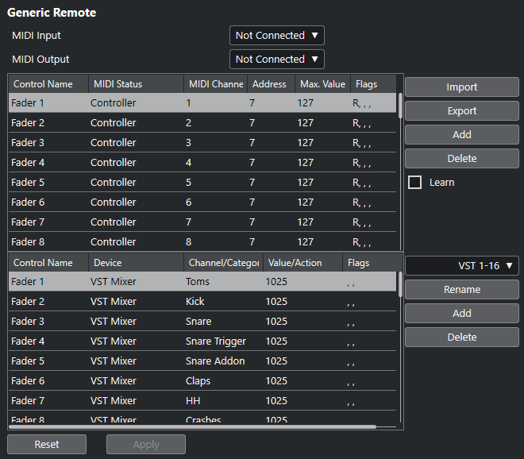Click the Snare Trigger channel cell
The width and height of the screenshot is (524, 459).
(x=216, y=341)
